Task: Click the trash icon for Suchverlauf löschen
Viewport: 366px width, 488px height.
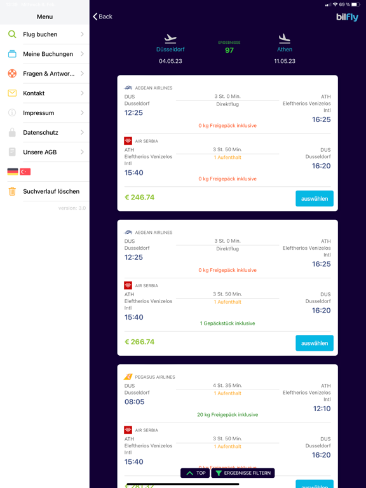Action: tap(12, 191)
